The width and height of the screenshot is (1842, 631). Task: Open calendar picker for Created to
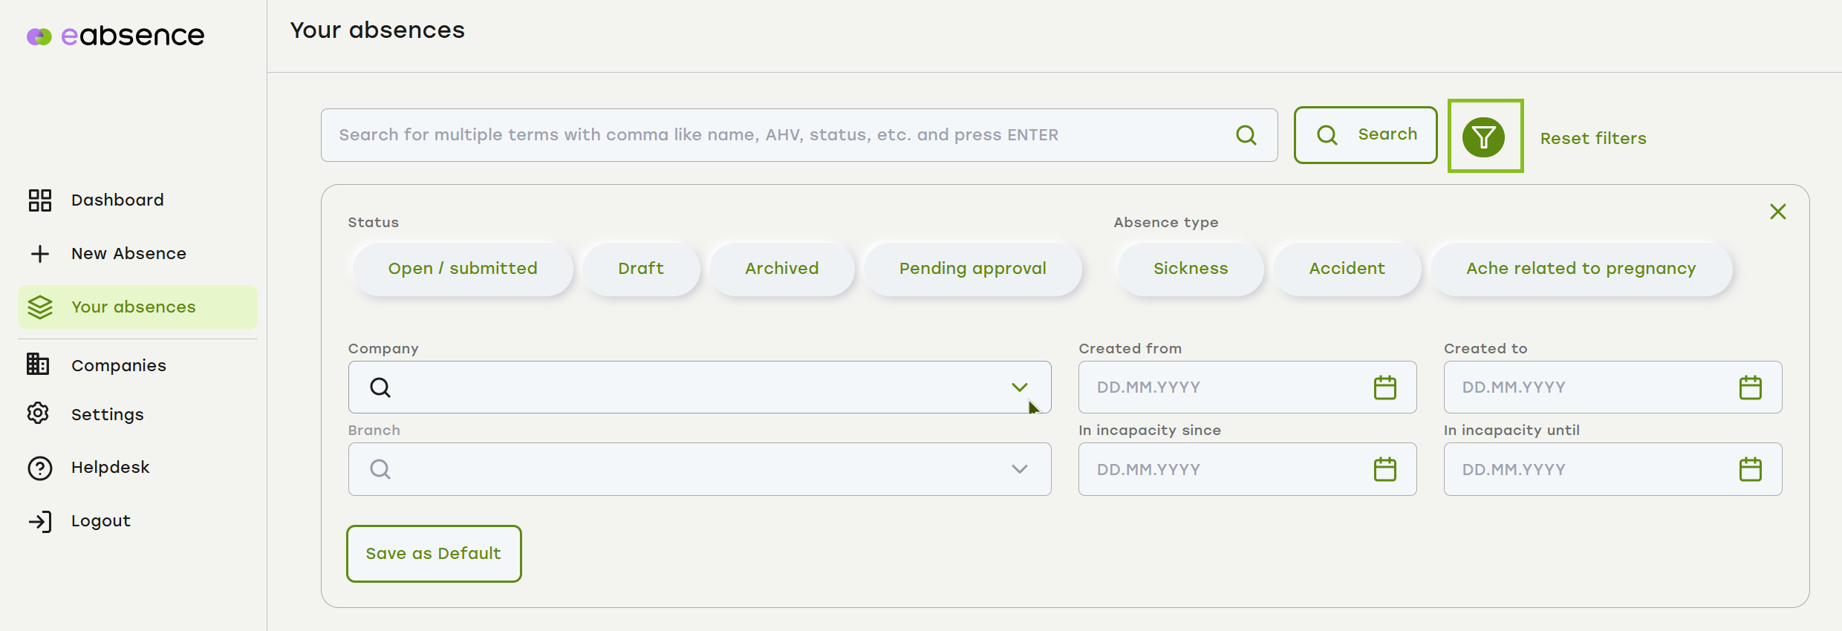[1751, 388]
